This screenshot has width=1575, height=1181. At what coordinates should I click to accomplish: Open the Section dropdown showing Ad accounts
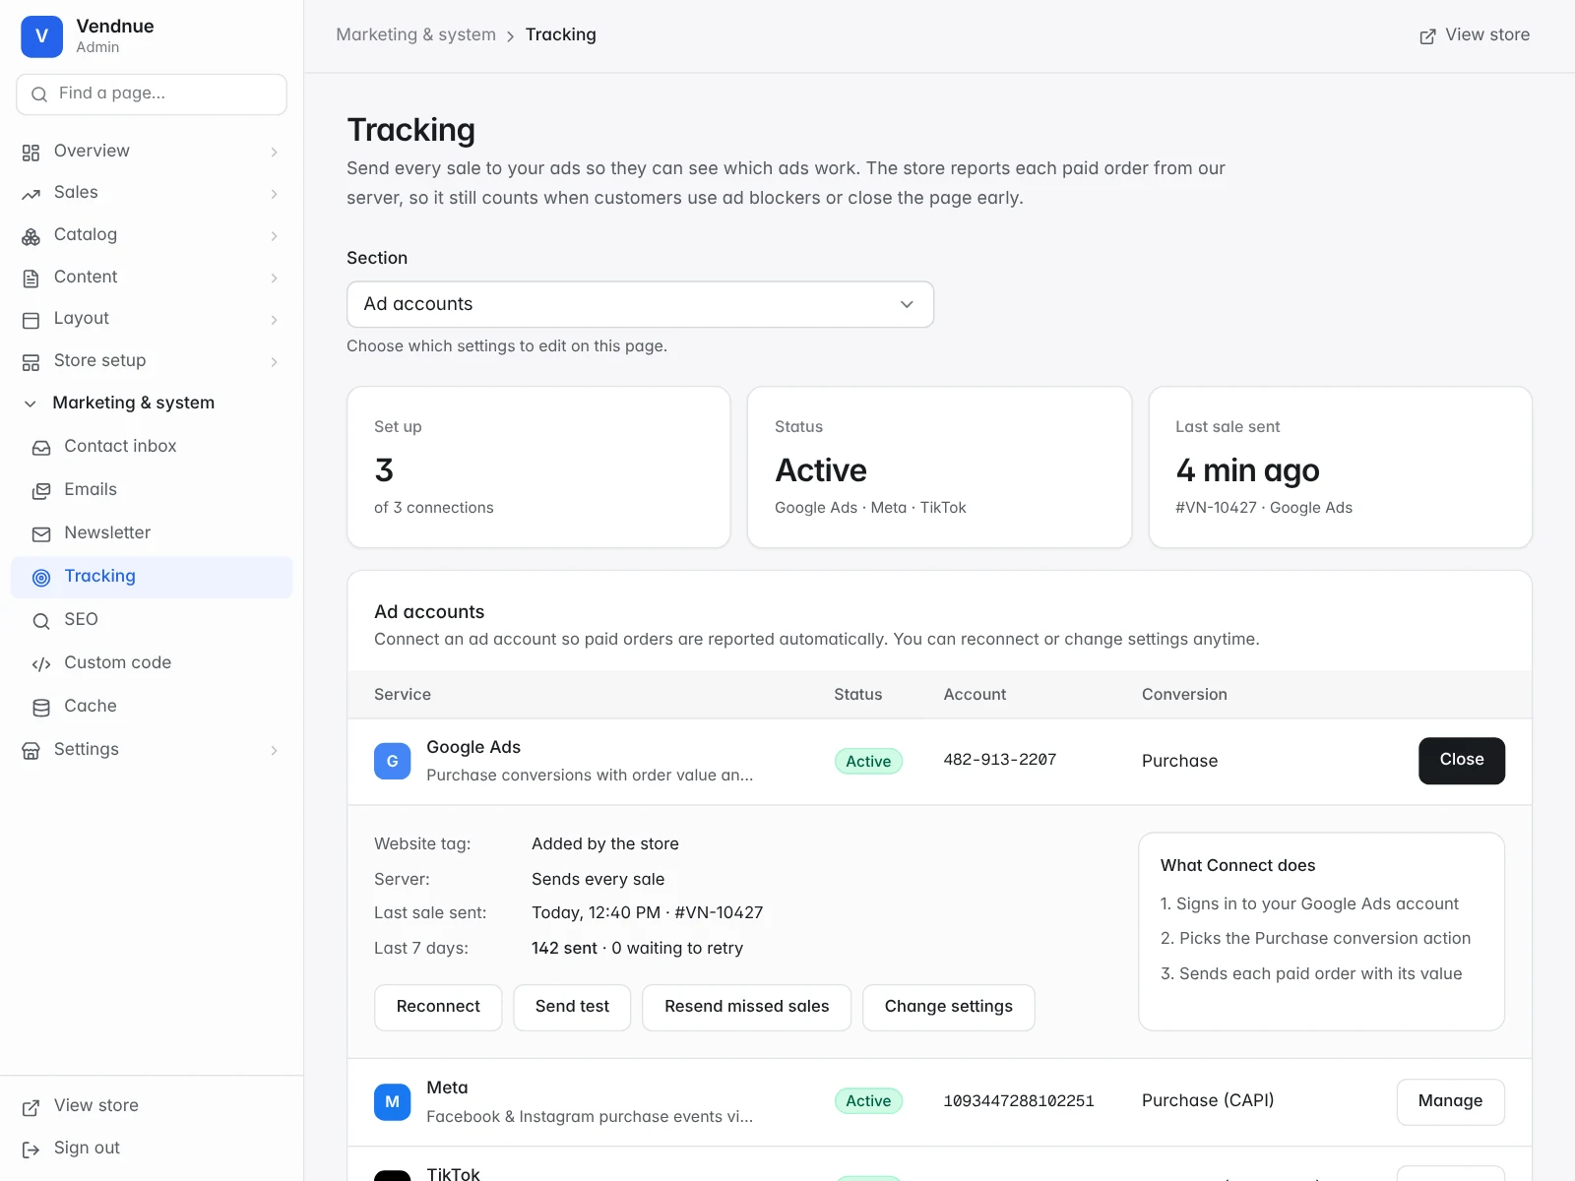(640, 304)
